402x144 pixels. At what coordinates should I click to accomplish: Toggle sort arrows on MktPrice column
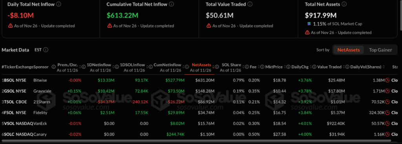tap(285, 67)
